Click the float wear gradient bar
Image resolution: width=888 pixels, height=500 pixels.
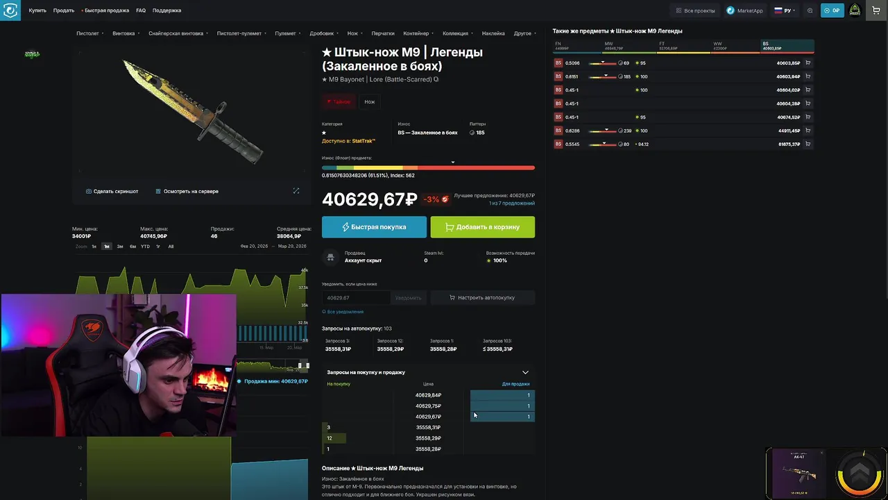428,167
